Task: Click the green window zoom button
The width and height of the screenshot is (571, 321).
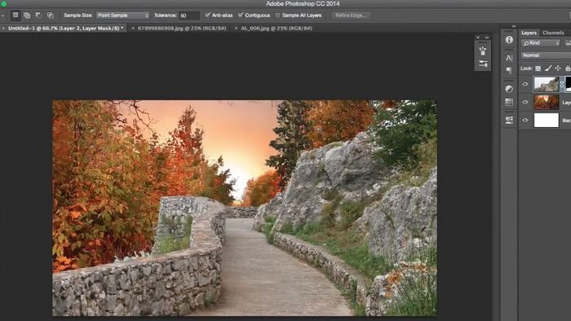Action: coord(3,3)
